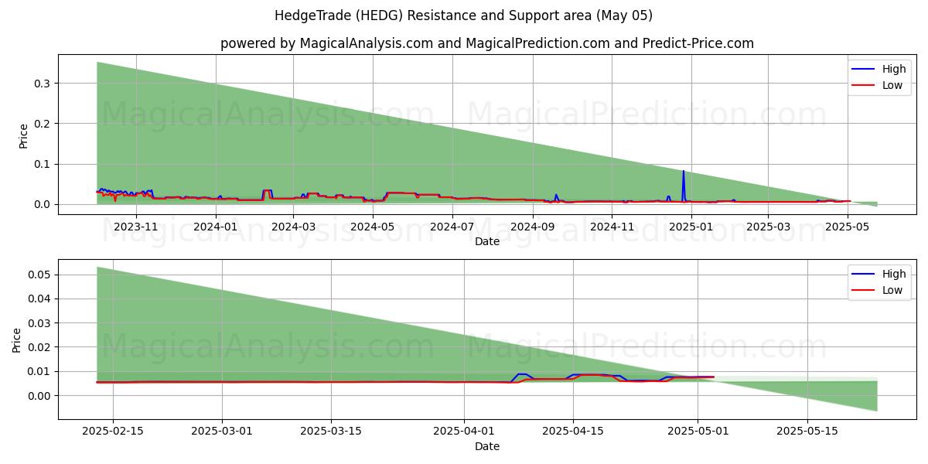928x464 pixels.
Task: Click the '0.04' y-axis tick in bottom chart
Action: point(40,299)
